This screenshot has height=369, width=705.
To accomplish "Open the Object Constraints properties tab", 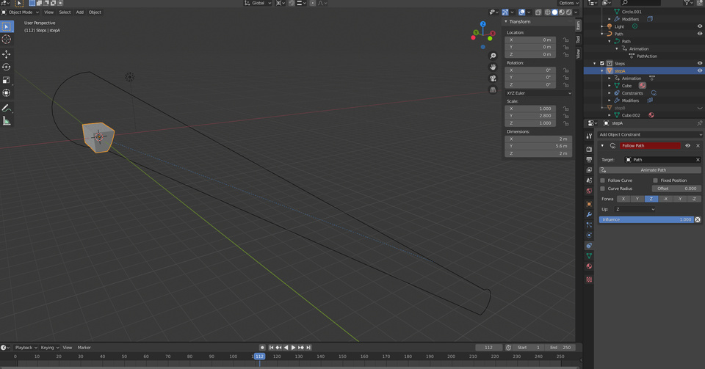I will [589, 246].
